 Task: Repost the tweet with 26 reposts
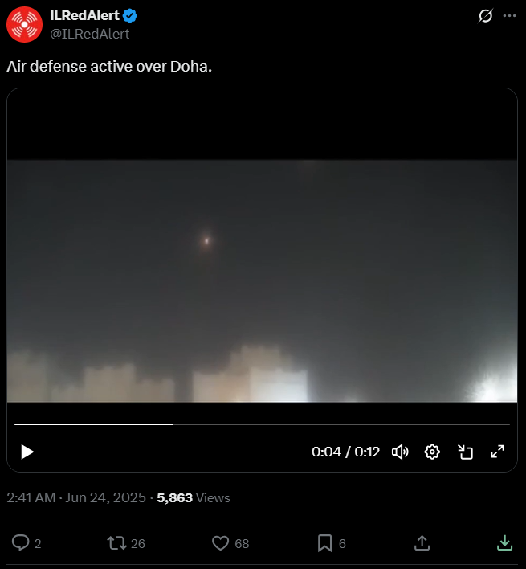click(116, 543)
